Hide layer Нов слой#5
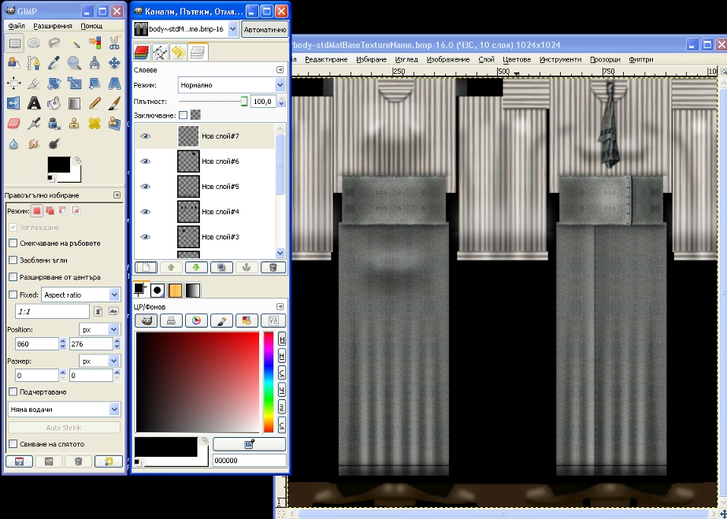 [146, 187]
